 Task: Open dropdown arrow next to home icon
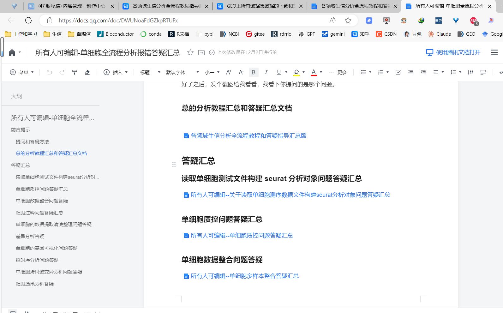pos(20,52)
